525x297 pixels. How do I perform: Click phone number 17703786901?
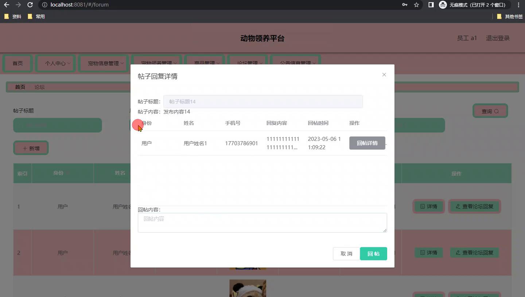click(x=241, y=143)
